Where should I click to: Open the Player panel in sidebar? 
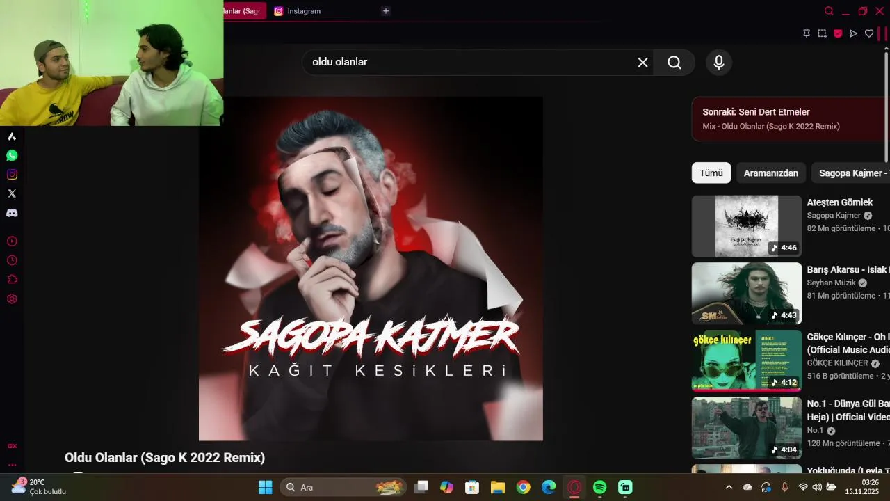(x=12, y=241)
